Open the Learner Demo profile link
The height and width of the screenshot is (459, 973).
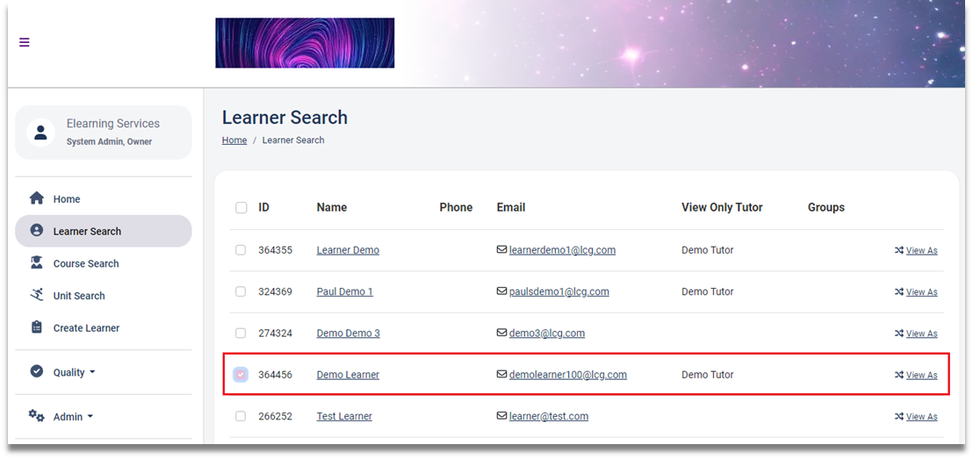348,250
